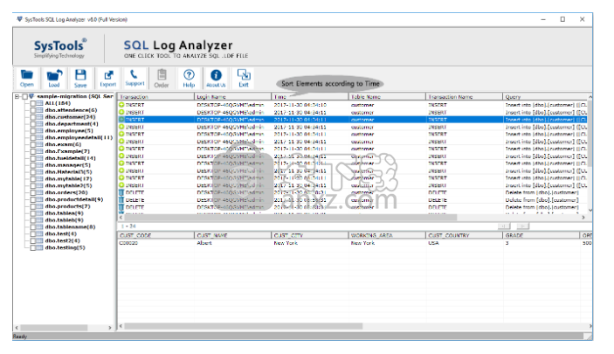
Task: Check the dbo.Example(7) checkbox
Action: pos(33,151)
